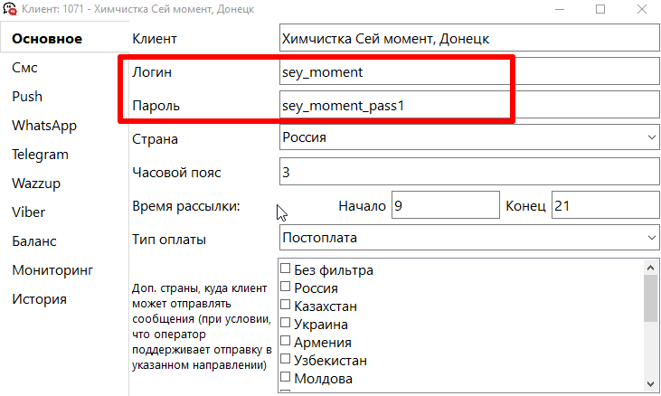661x396 pixels.
Task: Open the Мониторинг tab
Action: tap(52, 270)
